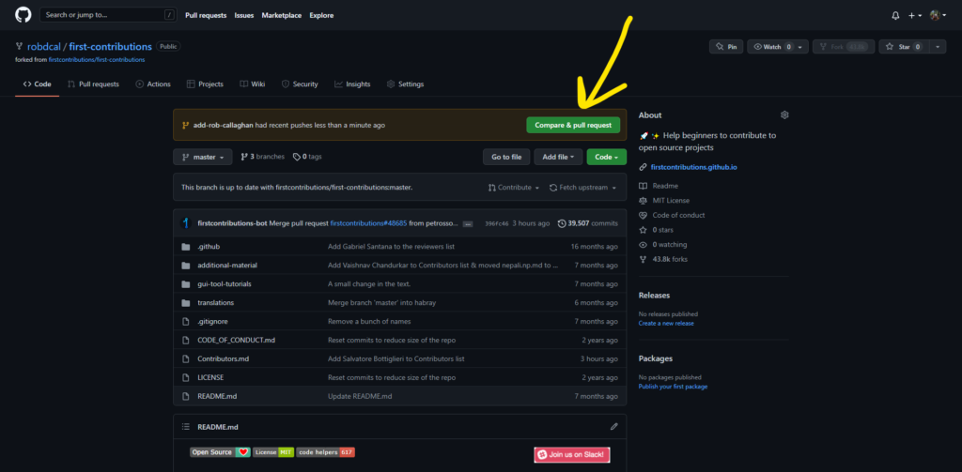
Task: Click the About section gear icon
Action: 784,115
